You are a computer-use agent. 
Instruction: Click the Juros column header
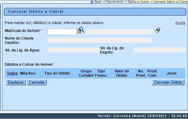172,73
